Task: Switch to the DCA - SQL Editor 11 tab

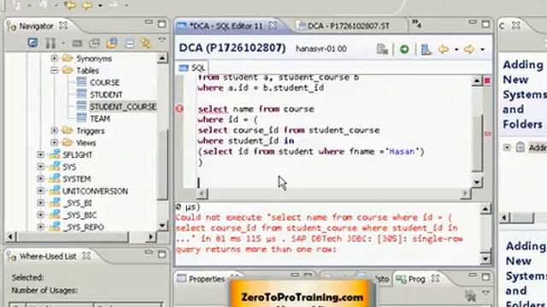Action: (x=226, y=26)
